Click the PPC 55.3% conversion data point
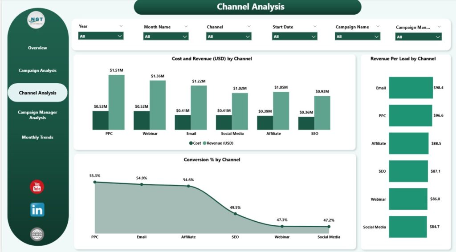 95,182
